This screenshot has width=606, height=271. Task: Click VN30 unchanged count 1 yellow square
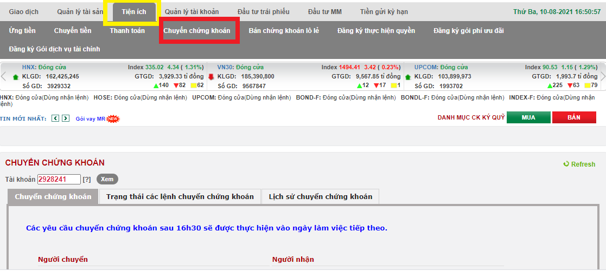(394, 85)
